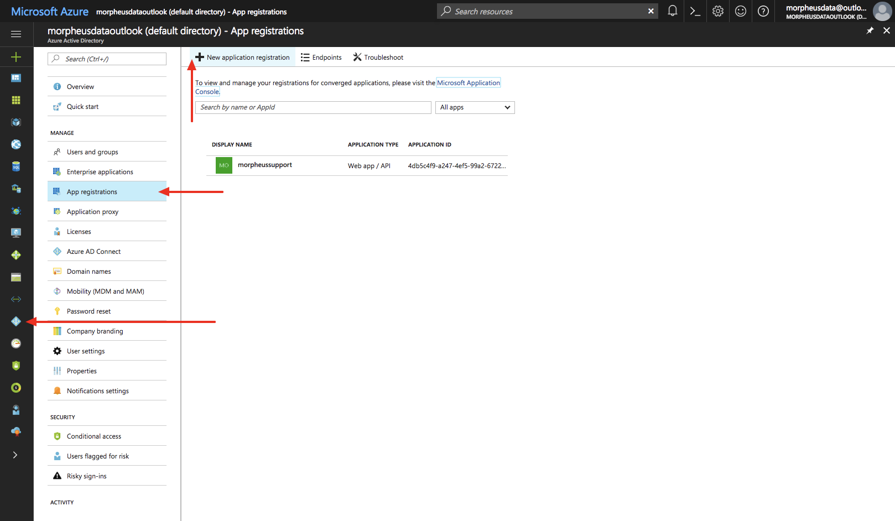The image size is (895, 521).
Task: Open portal Settings gear icon
Action: coord(718,11)
